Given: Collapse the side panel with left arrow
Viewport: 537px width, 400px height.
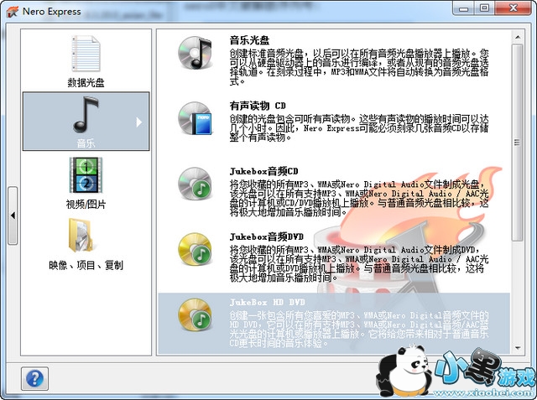Looking at the screenshot, I should click(13, 216).
